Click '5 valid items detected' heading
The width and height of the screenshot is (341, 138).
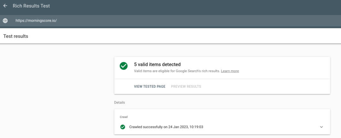point(157,65)
